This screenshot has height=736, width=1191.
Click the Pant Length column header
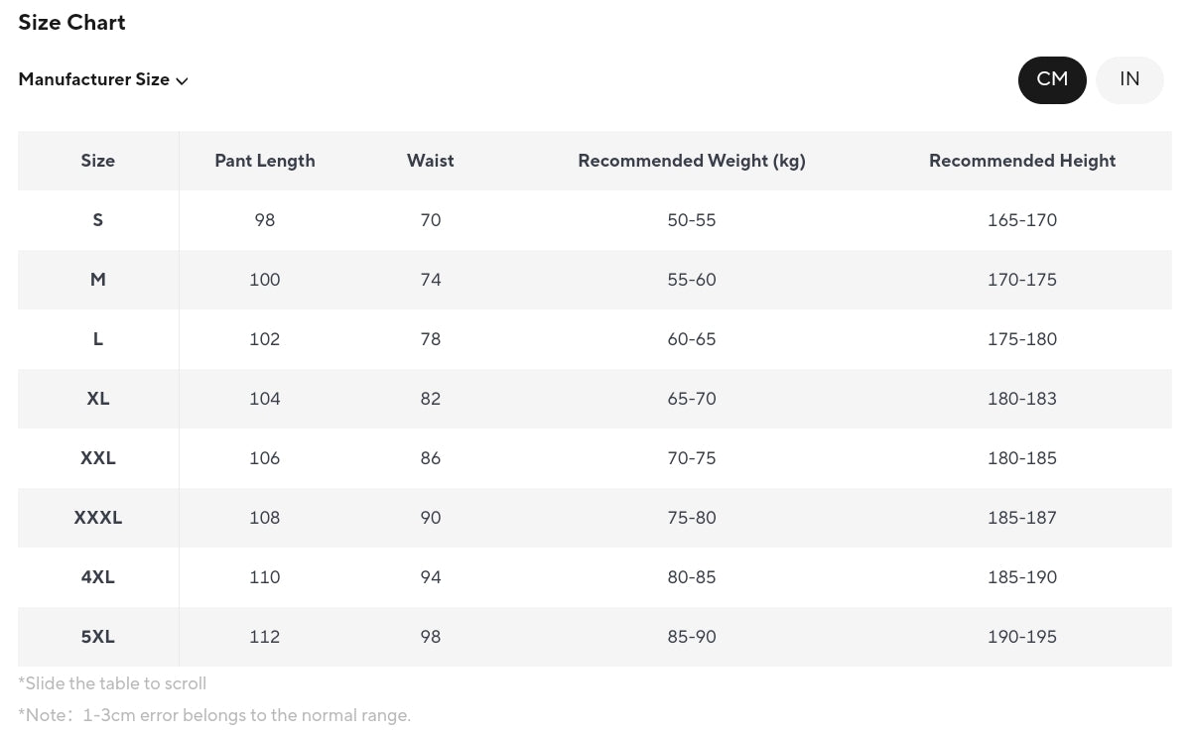tap(265, 161)
